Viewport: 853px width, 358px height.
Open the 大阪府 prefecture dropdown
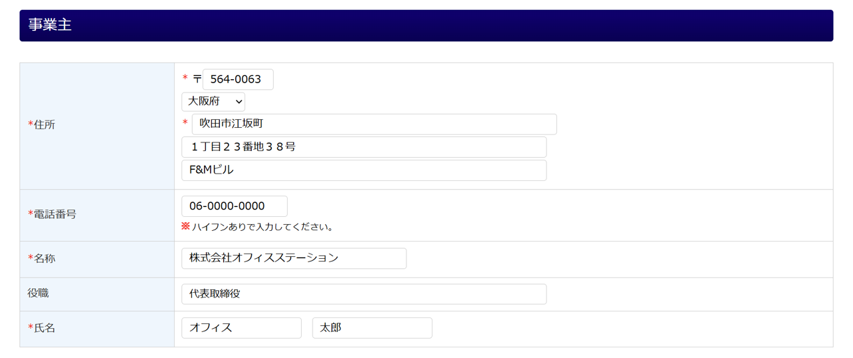pyautogui.click(x=213, y=102)
